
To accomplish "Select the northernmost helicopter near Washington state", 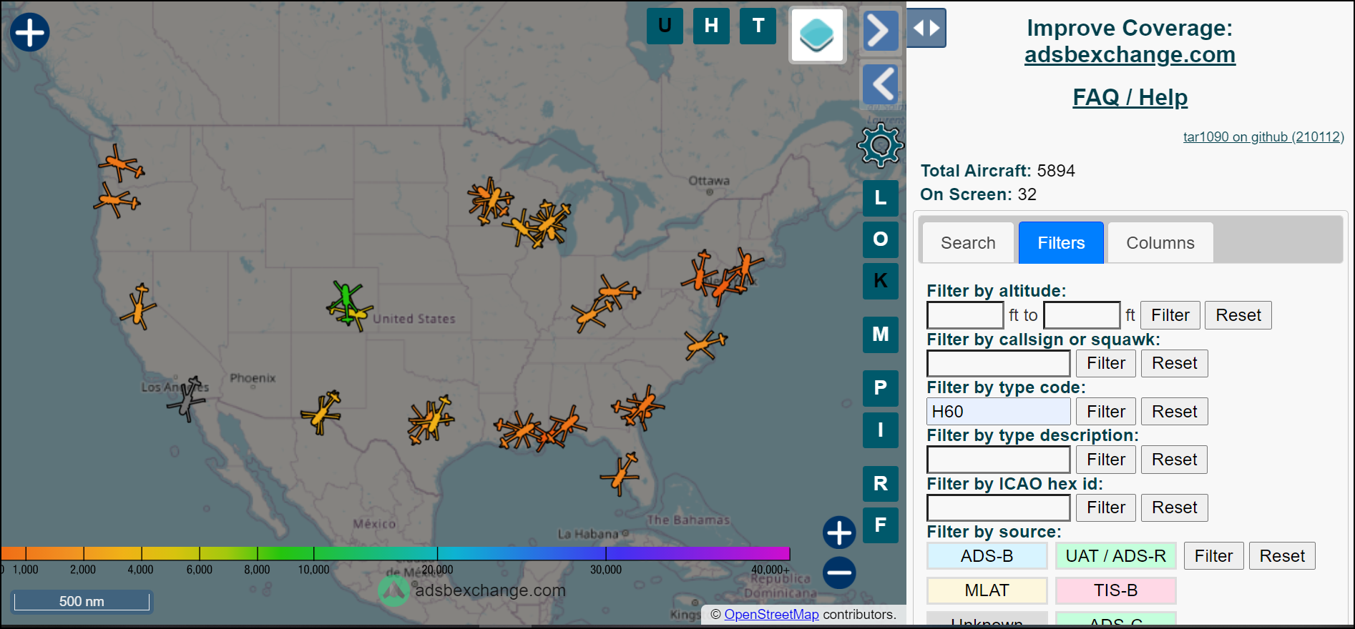I will pos(121,164).
